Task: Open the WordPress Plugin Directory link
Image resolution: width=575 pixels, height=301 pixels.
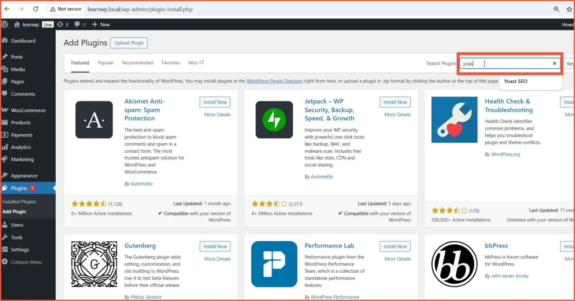Action: tap(274, 81)
